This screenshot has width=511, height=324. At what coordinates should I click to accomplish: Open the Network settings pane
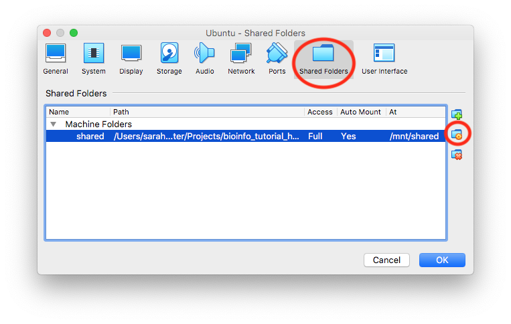click(241, 59)
